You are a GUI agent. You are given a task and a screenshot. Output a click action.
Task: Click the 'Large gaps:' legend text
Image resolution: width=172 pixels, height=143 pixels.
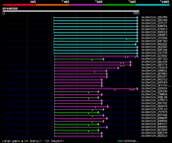pyautogui.click(x=11, y=141)
